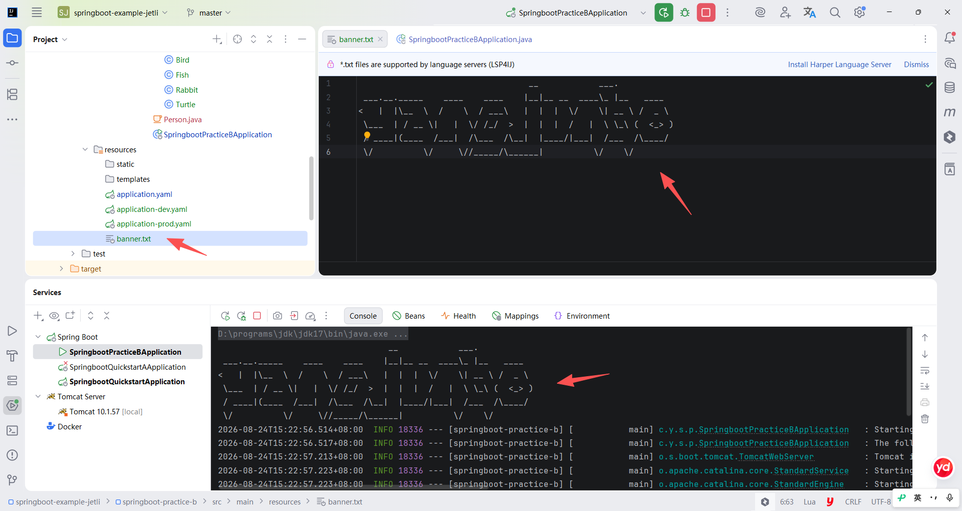962x511 pixels.
Task: Show more tool windows ellipsis
Action: pyautogui.click(x=13, y=119)
